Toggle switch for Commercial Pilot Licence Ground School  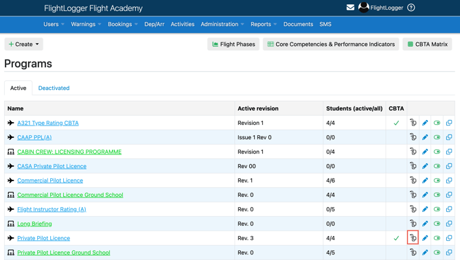437,195
